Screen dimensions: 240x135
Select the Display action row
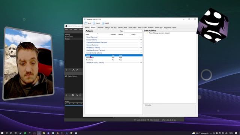coord(114,55)
